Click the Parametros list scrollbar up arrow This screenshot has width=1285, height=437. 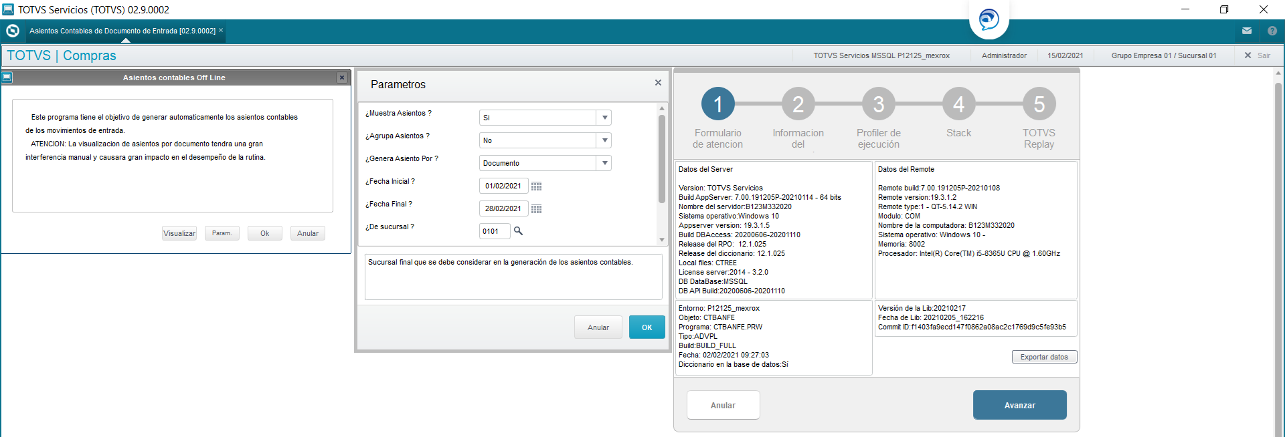pos(662,108)
